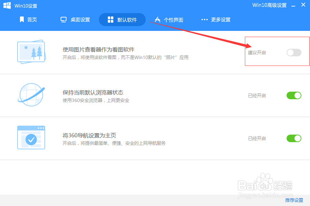Click the picture viewer icon for 看图软件 setting

31,52
